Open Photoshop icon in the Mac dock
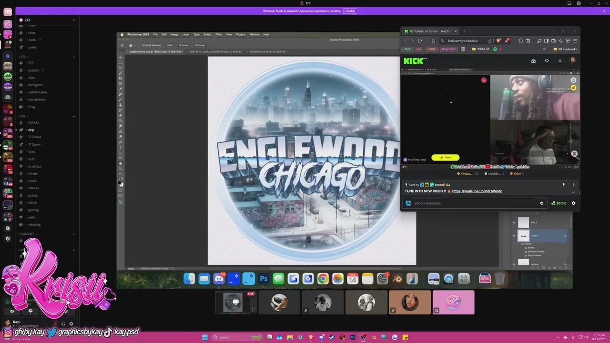 (x=264, y=279)
